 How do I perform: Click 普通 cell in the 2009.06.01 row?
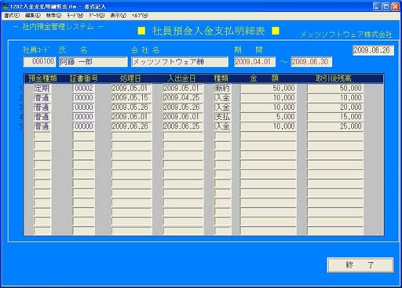42,117
